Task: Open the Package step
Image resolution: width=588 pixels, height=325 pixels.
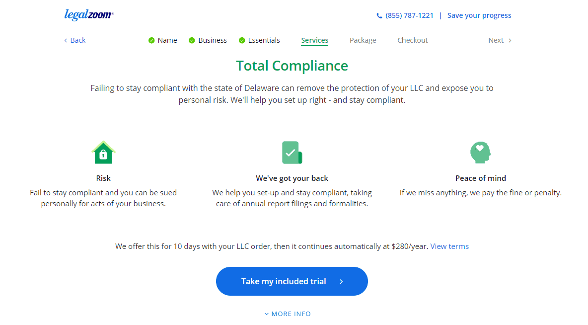Action: [363, 41]
